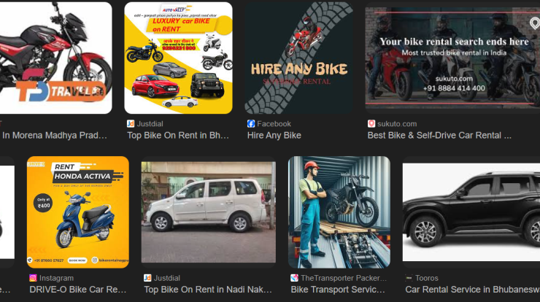Open the white SUV car photo
The width and height of the screenshot is (540, 302).
click(209, 212)
